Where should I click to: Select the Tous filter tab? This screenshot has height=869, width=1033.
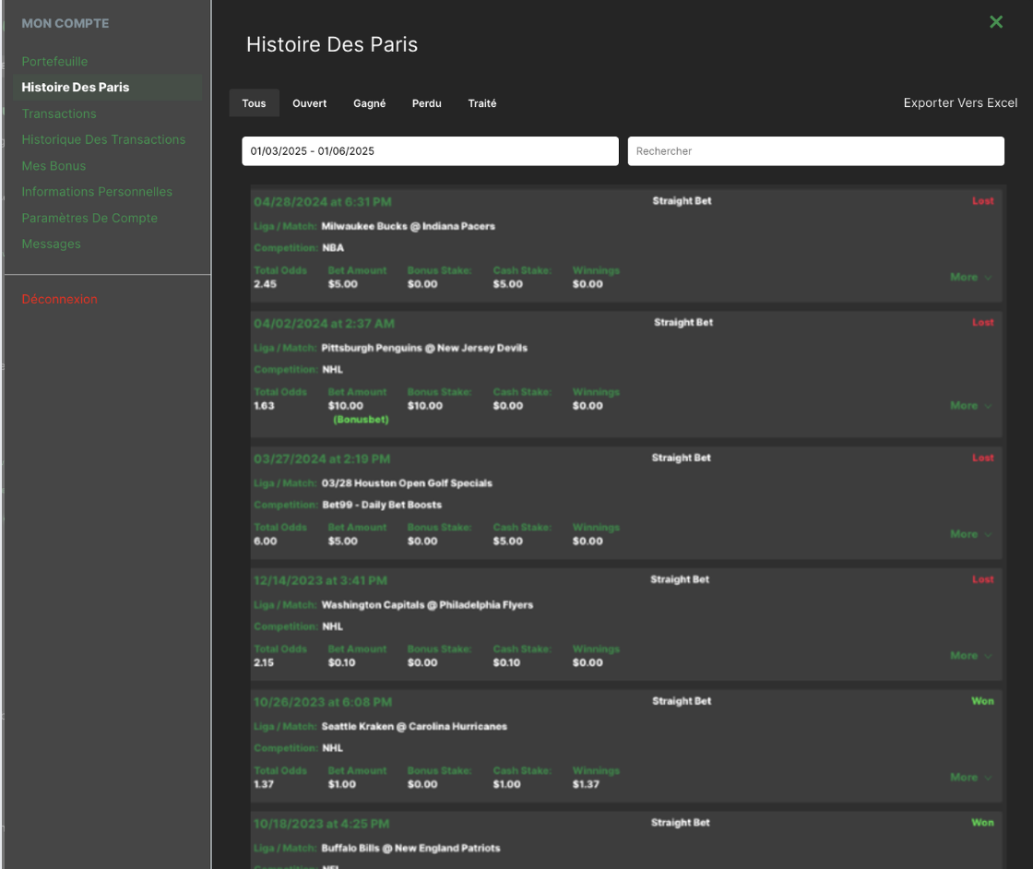coord(254,103)
